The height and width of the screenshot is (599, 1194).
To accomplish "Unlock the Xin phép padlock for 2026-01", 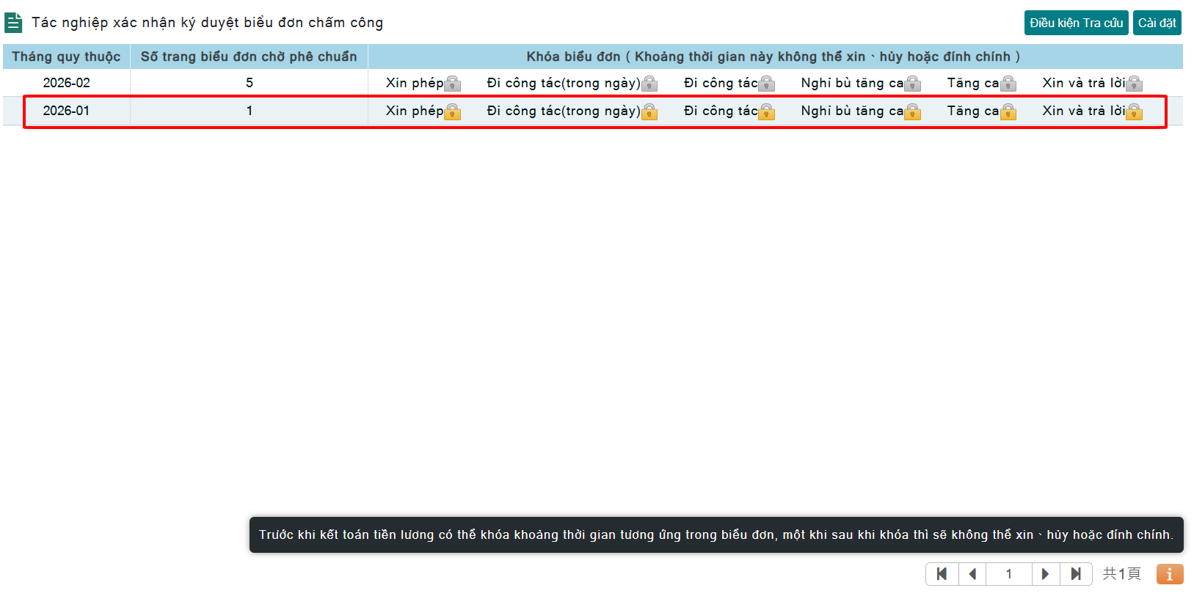I will 453,111.
